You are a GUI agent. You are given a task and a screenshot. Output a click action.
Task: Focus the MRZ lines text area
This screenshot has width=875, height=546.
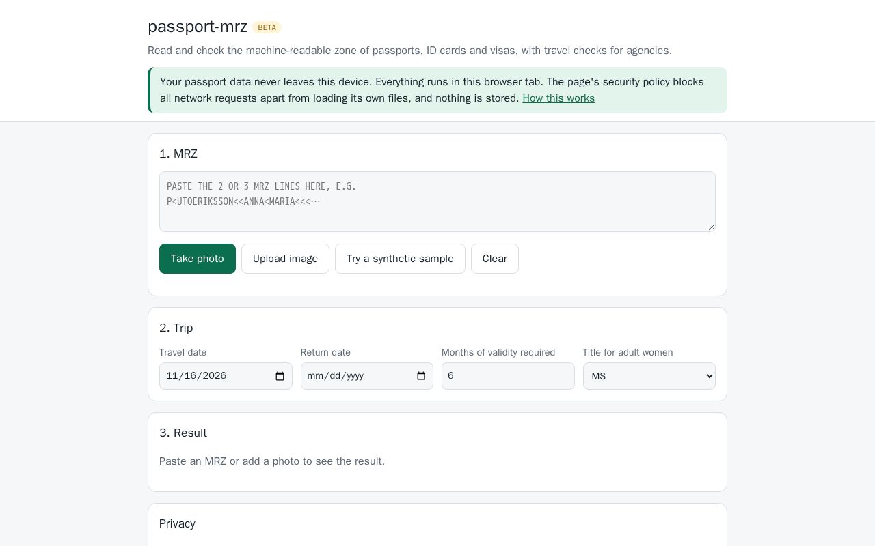point(437,201)
